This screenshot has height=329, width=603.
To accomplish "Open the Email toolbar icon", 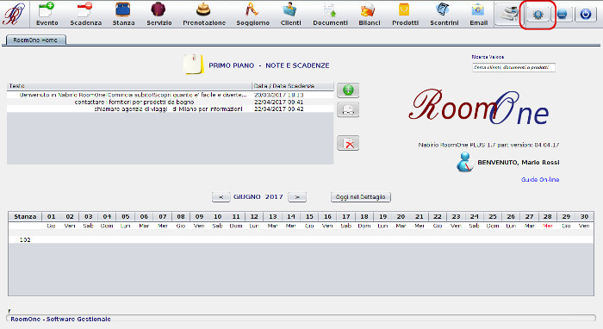I will (x=478, y=15).
